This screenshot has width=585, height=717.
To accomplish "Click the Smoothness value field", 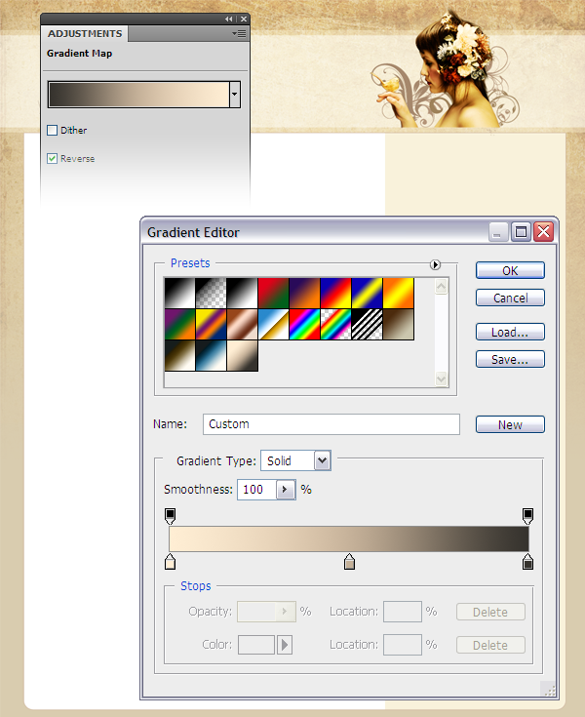I will coord(256,490).
